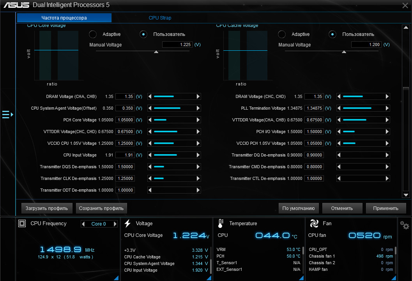This screenshot has height=281, width=412.
Task: Open the left sidebar menu icon
Action: (8, 115)
